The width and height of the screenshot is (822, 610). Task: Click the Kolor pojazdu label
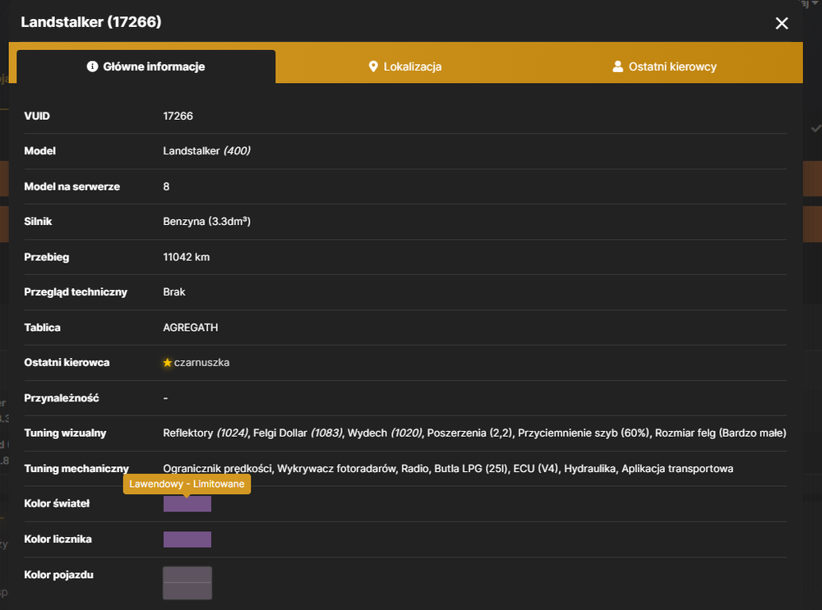[58, 575]
